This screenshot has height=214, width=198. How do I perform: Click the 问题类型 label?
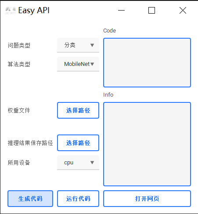19,45
